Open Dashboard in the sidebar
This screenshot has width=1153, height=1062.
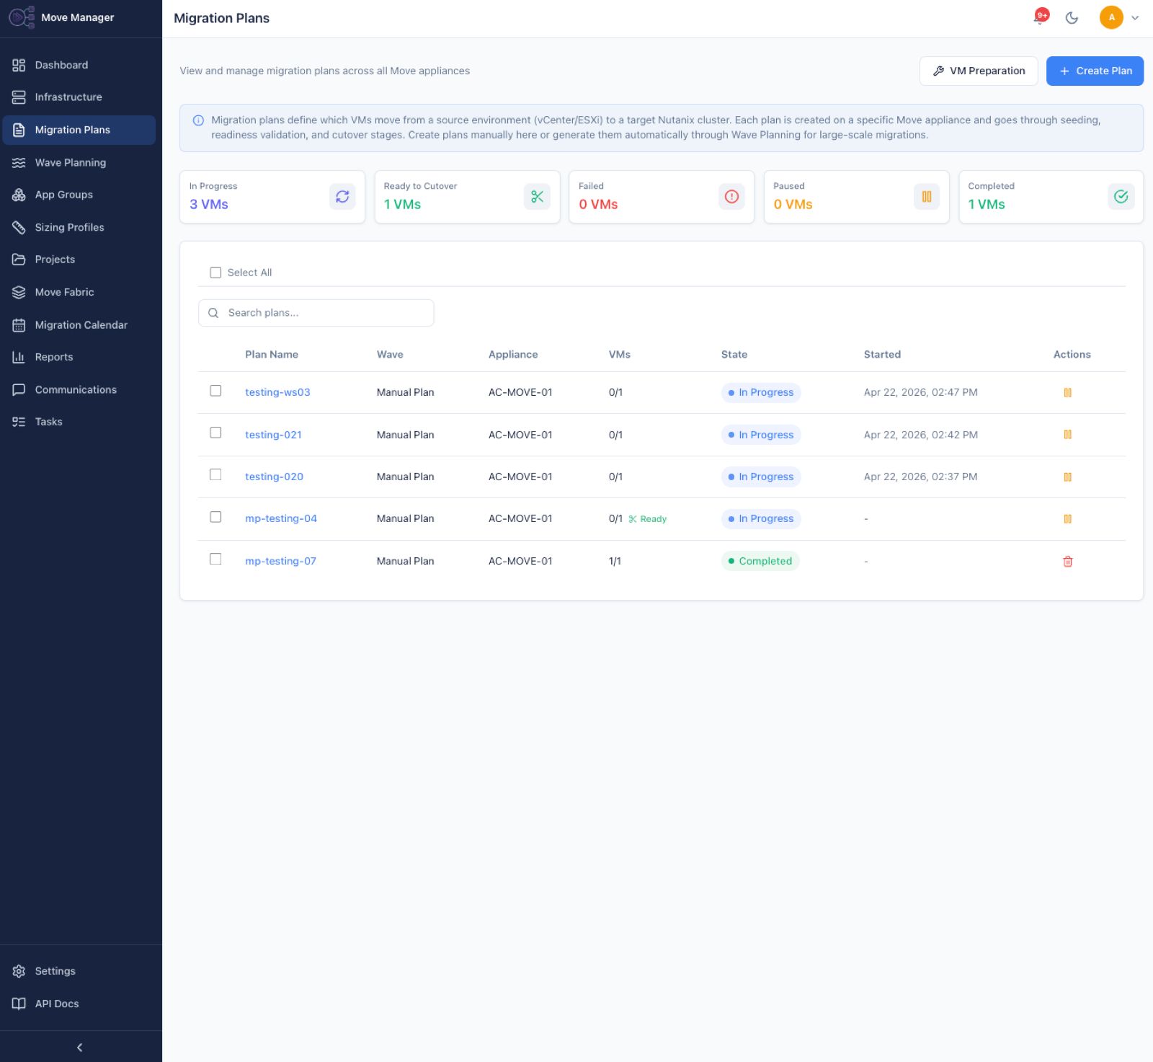coord(79,65)
